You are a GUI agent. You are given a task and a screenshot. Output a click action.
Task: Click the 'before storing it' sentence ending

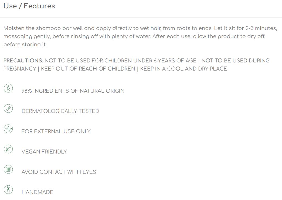(25, 45)
